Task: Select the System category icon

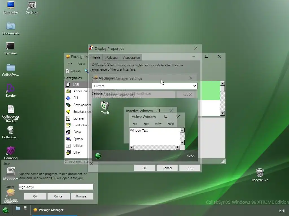Action: pos(68,139)
